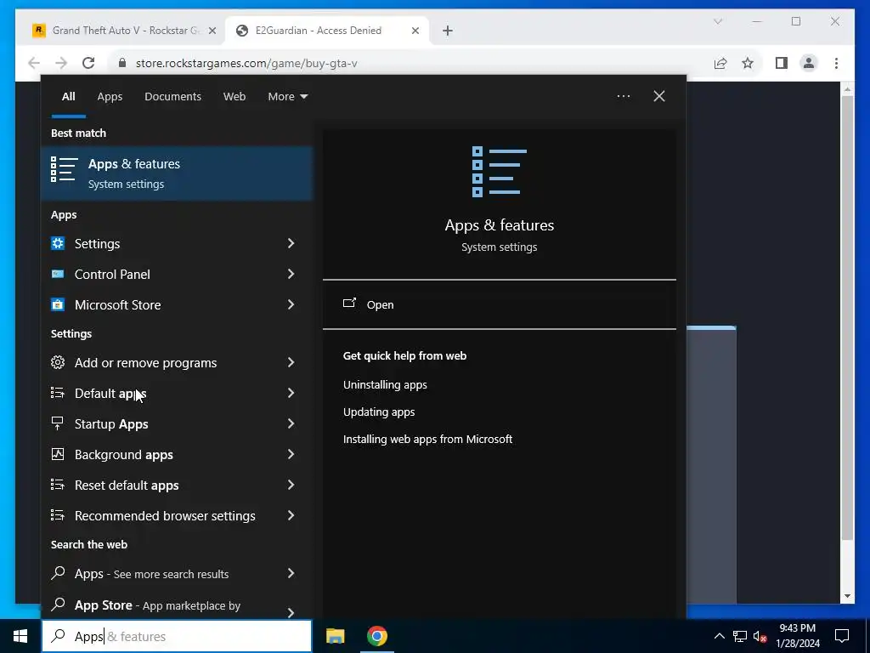
Task: Select the All search filter tab
Action: pos(68,96)
